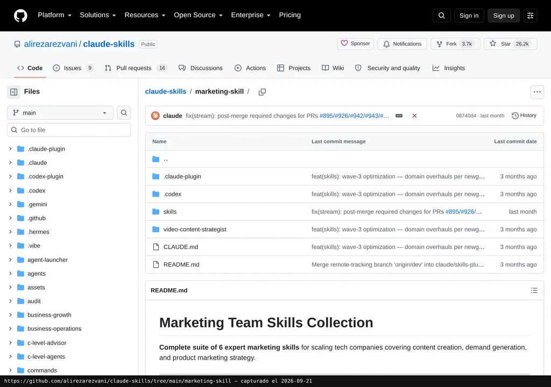Image resolution: width=551 pixels, height=387 pixels.
Task: Open commit History
Action: [524, 116]
